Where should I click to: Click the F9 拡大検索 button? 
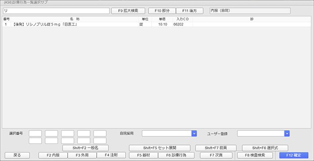[128, 11]
